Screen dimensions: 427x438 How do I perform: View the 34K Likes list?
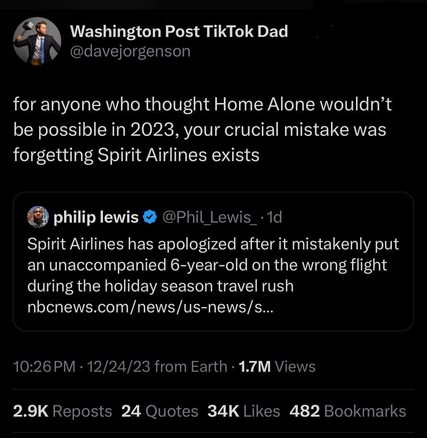pyautogui.click(x=244, y=411)
